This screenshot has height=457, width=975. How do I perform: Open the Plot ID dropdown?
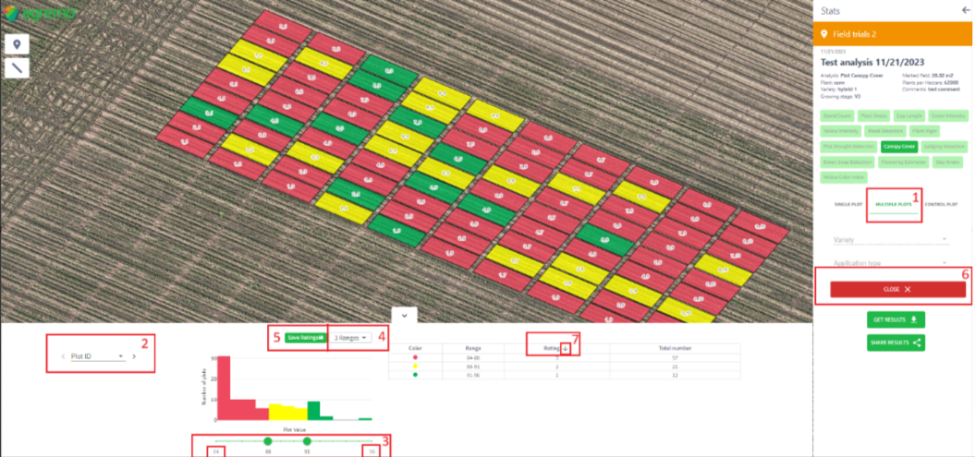pos(97,355)
